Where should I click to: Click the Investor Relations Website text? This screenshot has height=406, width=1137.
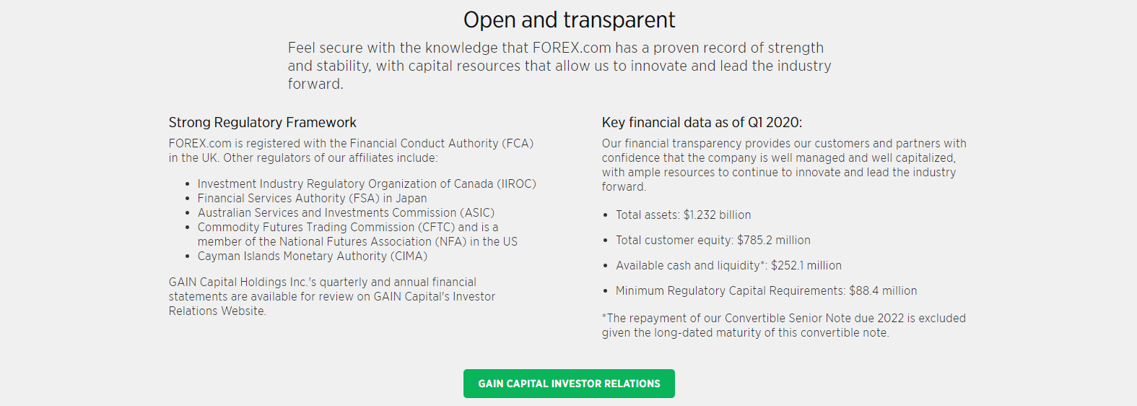coord(217,311)
